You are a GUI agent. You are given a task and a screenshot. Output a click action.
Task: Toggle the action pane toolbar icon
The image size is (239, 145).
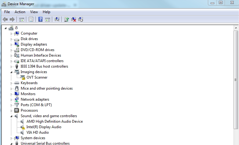48,20
